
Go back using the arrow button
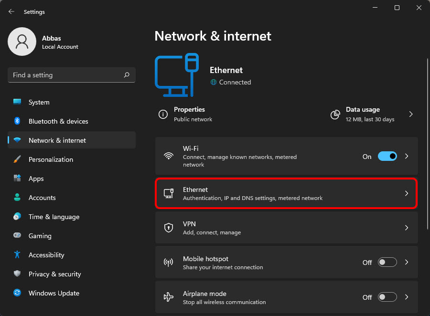[x=11, y=11]
